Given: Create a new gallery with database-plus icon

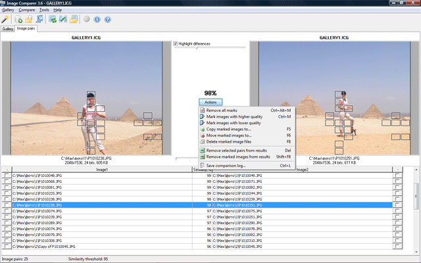Looking at the screenshot, I should (x=18, y=19).
